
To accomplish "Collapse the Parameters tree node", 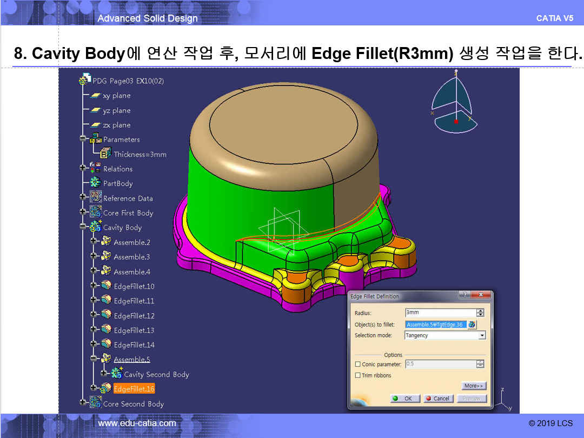I will click(x=83, y=139).
